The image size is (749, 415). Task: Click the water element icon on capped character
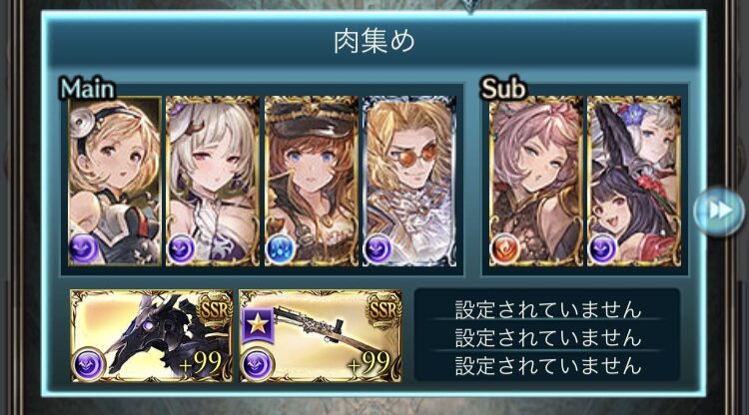pos(281,249)
